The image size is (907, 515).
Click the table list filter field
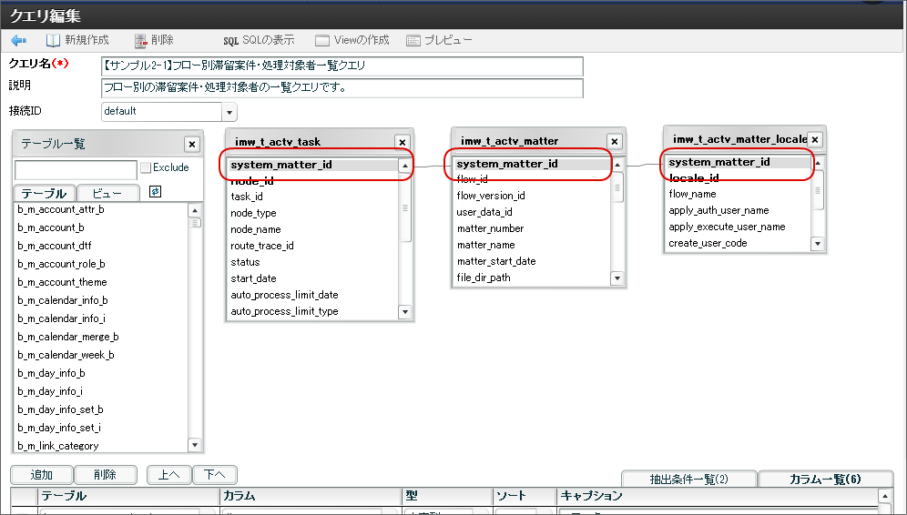coord(76,170)
